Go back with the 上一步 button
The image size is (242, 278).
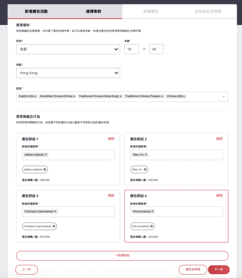coord(26,270)
